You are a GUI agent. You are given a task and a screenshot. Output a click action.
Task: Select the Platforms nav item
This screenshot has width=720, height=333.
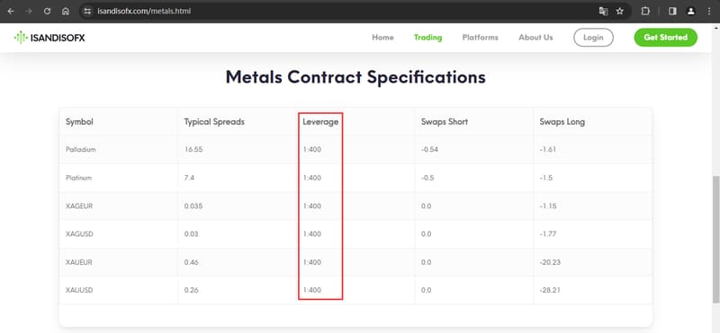click(480, 38)
